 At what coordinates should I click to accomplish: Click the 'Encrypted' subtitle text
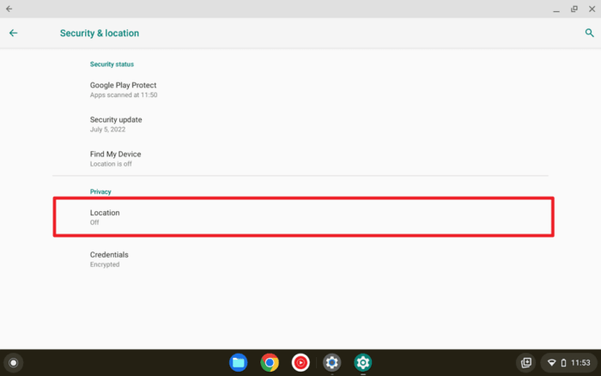tap(105, 264)
